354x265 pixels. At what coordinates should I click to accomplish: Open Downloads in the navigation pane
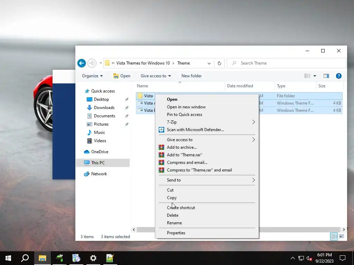point(104,108)
